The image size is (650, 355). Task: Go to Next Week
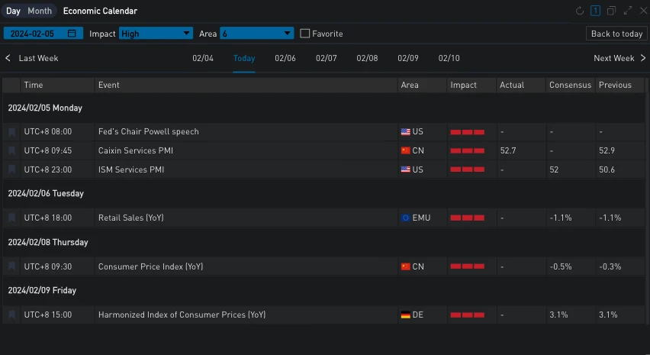click(619, 59)
